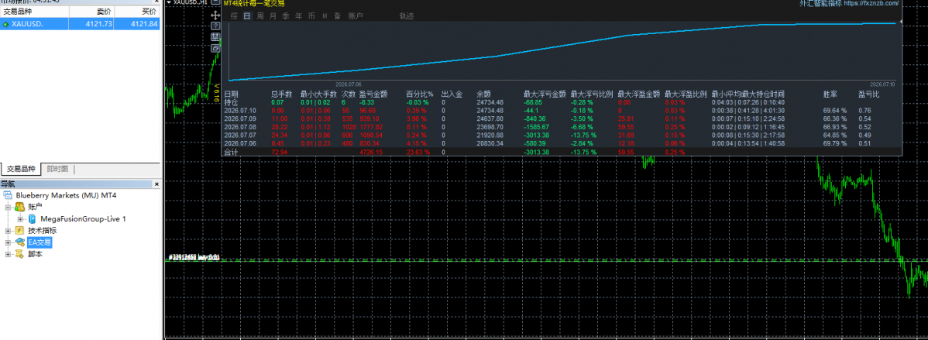Click the Blueberry Markets (MU) MT4 icon
This screenshot has width=928, height=340.
(8, 195)
